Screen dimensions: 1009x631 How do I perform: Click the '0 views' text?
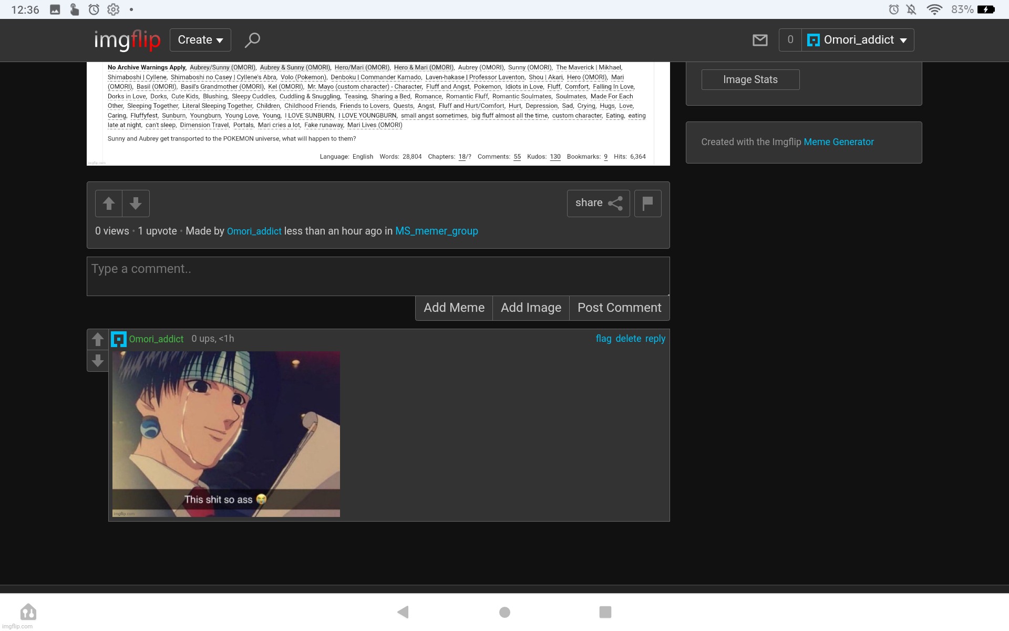click(x=112, y=231)
